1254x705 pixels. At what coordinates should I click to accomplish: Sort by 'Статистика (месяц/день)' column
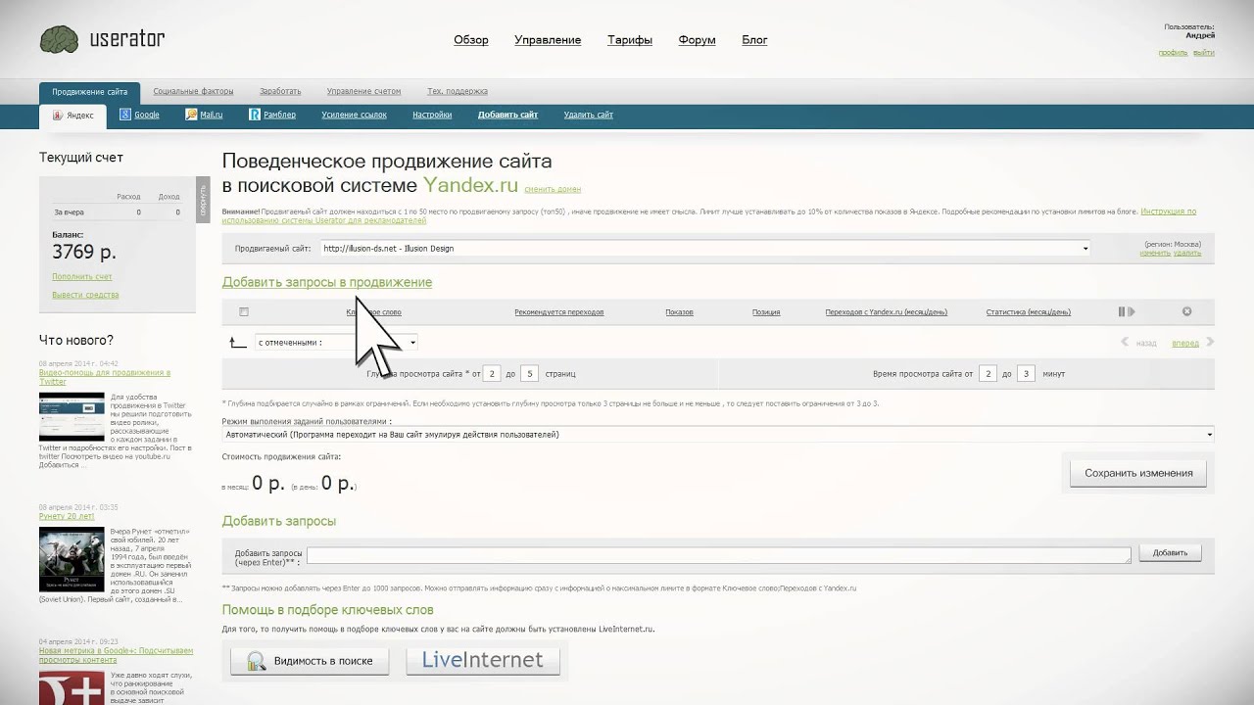click(x=1029, y=312)
